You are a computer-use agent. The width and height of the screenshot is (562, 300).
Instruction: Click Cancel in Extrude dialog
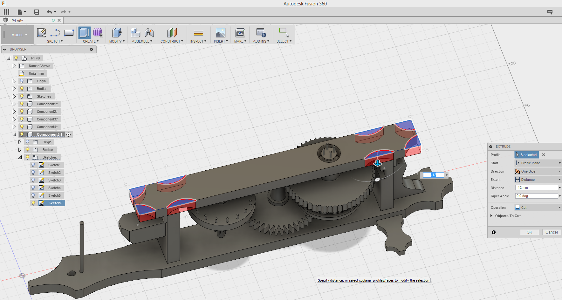tap(552, 232)
